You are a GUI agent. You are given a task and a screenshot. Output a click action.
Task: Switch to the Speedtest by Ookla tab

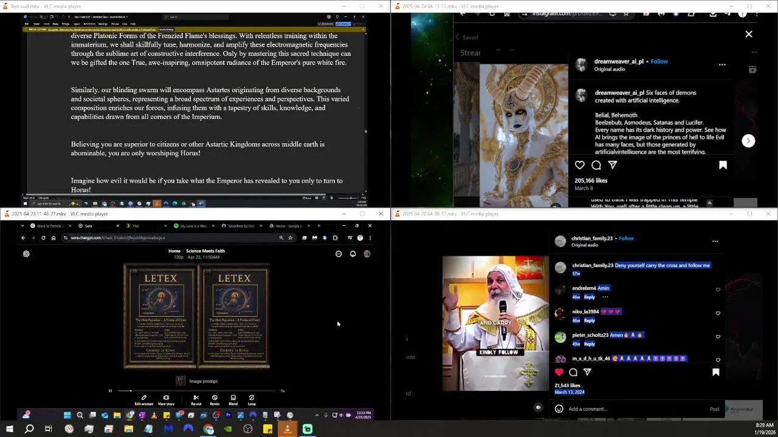(241, 226)
